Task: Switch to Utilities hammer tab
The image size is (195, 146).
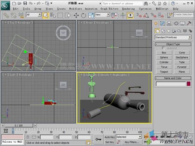Action: click(189, 23)
